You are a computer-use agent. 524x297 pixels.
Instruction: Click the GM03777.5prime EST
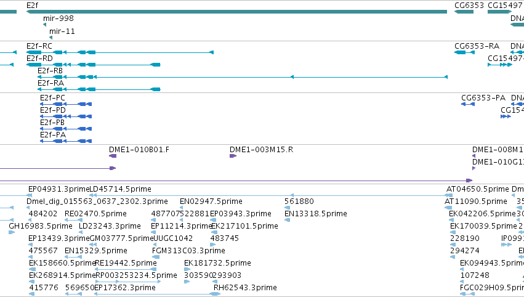coord(93,245)
